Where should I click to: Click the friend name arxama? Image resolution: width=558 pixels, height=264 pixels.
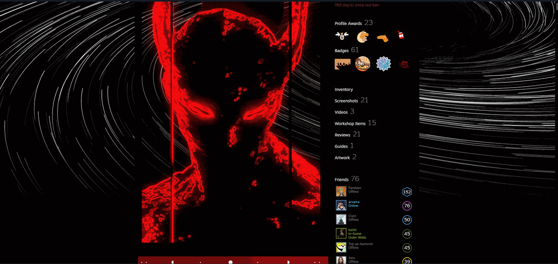(354, 202)
